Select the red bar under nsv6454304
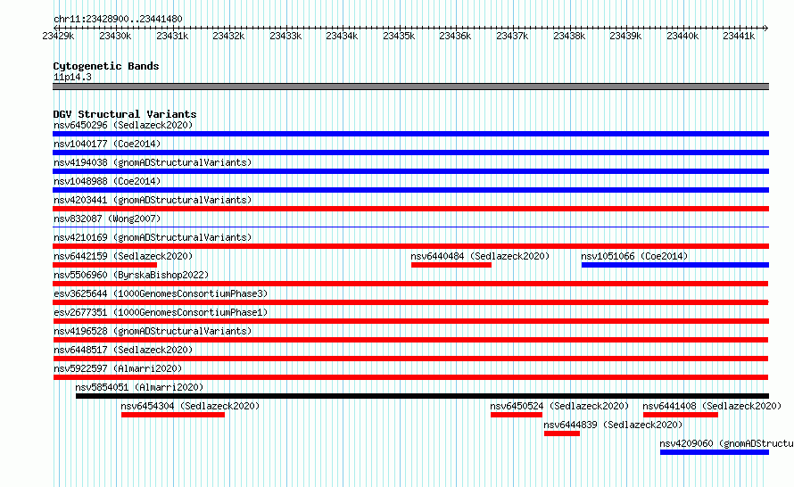This screenshot has height=487, width=794. (173, 415)
